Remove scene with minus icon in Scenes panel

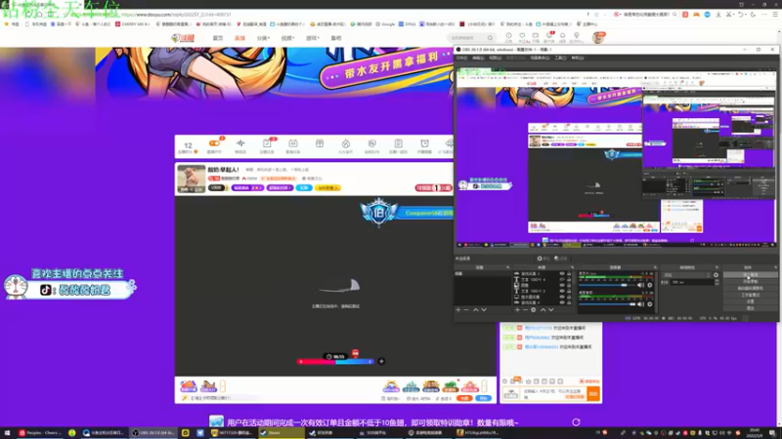click(x=466, y=309)
